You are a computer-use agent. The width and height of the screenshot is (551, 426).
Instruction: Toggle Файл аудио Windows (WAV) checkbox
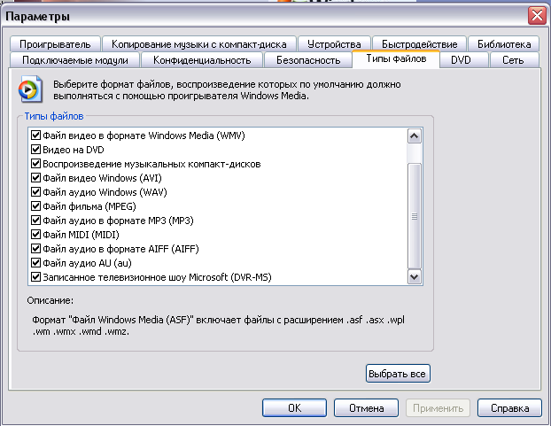[35, 192]
